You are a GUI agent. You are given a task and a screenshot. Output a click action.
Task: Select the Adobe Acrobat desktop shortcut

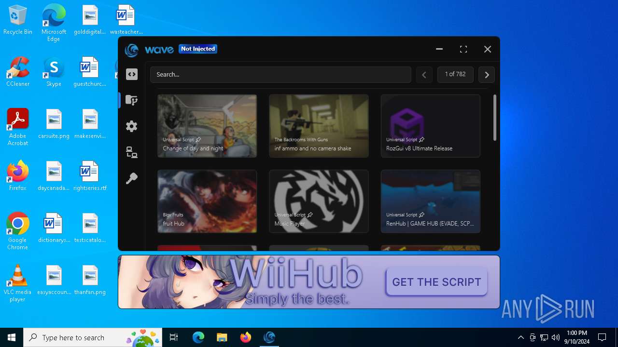[x=18, y=127]
